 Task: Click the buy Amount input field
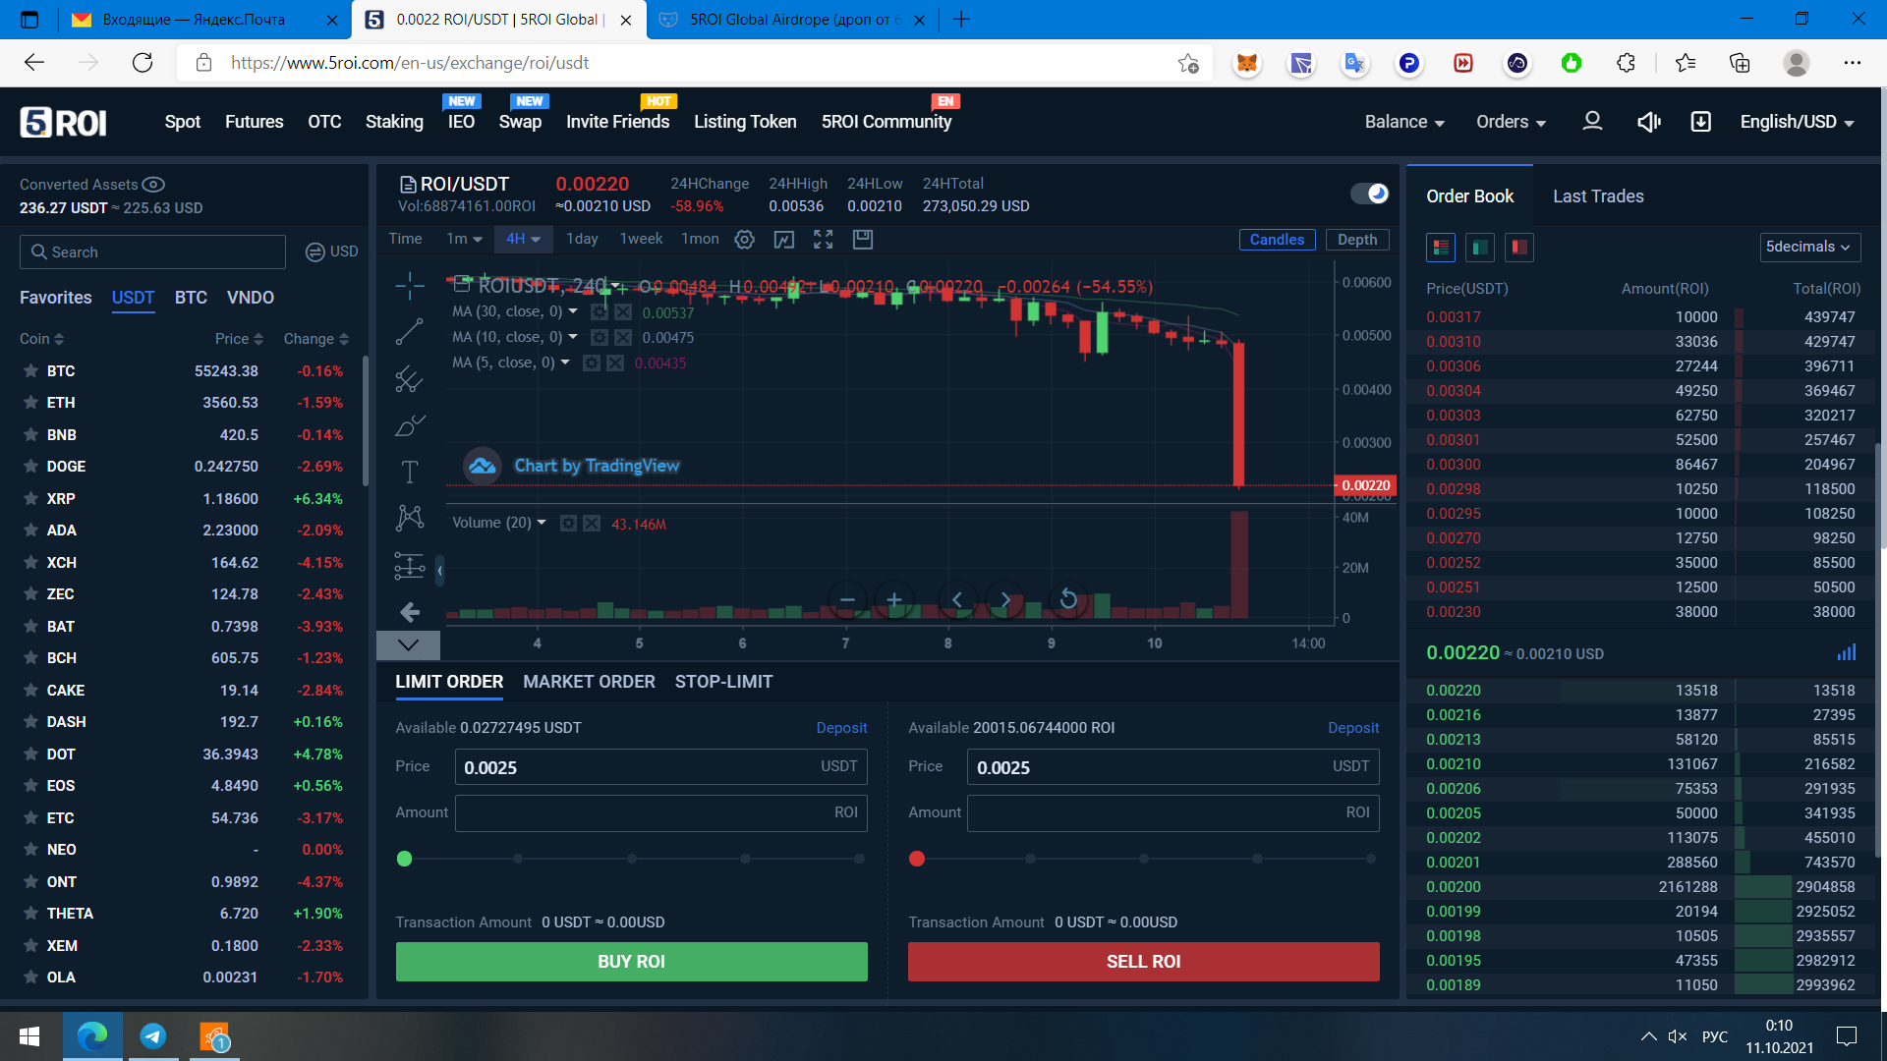pyautogui.click(x=661, y=812)
